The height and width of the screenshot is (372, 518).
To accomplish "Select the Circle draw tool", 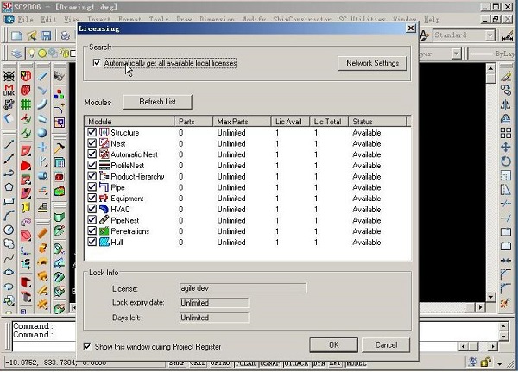I will point(9,230).
